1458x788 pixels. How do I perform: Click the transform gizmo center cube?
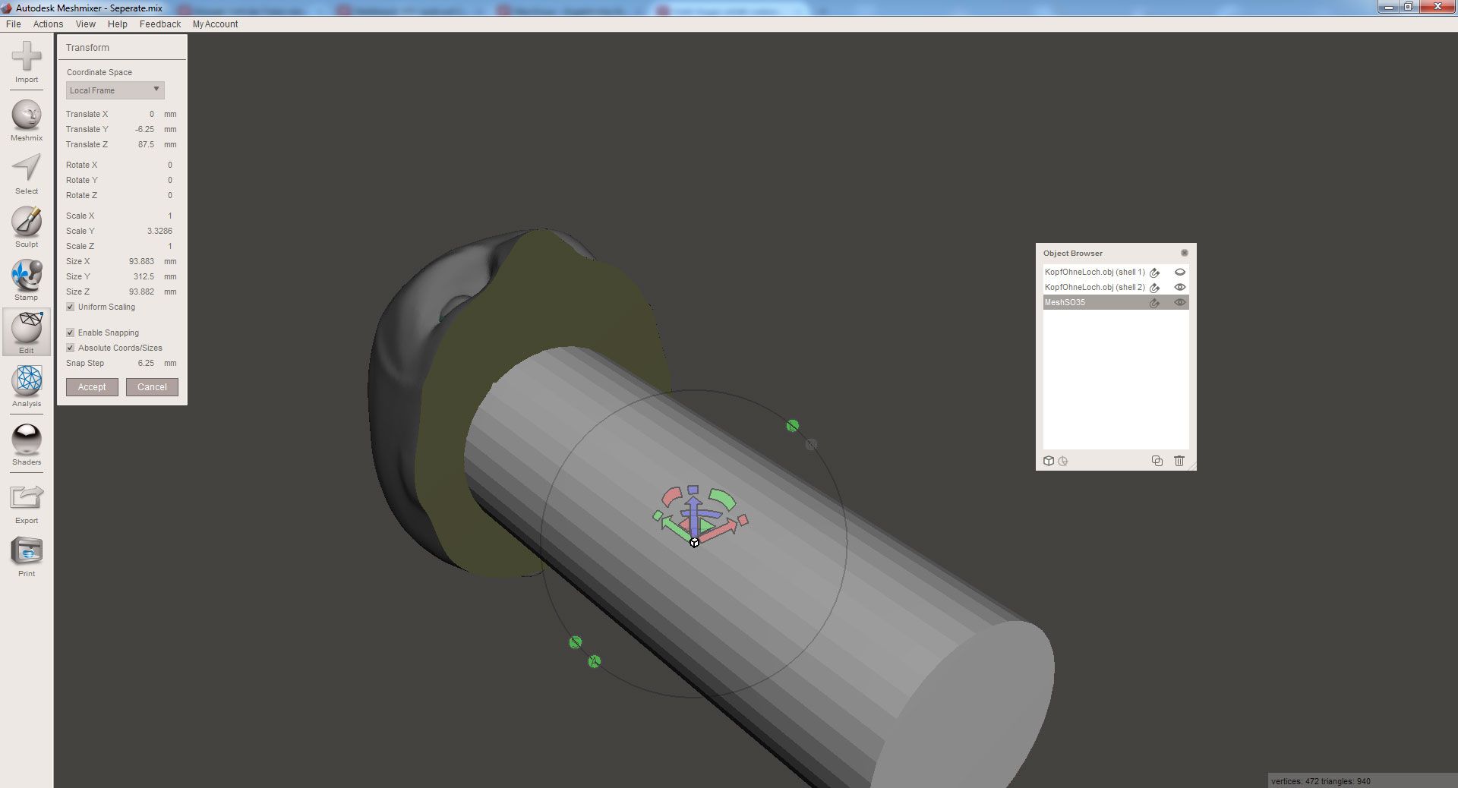click(694, 542)
